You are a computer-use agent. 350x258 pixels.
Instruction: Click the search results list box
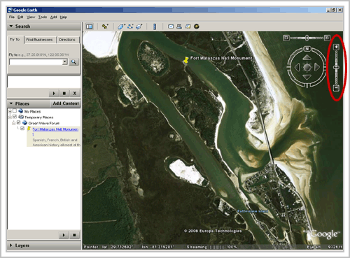pyautogui.click(x=44, y=82)
